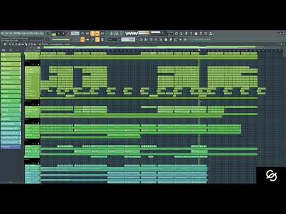Screen dimensions: 286x214
Task: Open the File menu
Action: pyautogui.click(x=3, y=33)
